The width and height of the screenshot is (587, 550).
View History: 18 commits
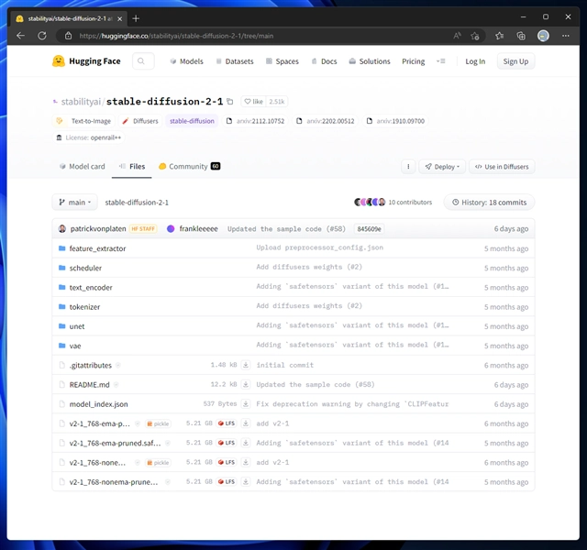pos(489,202)
